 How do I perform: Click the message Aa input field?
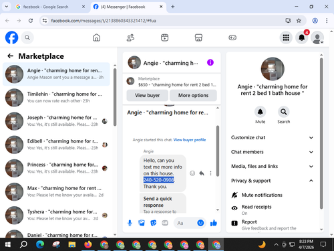tap(185, 223)
